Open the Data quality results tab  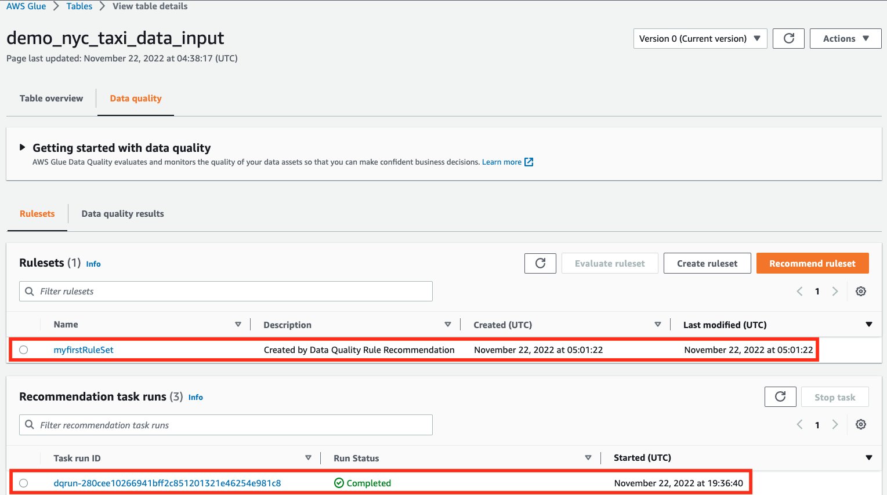click(x=122, y=214)
